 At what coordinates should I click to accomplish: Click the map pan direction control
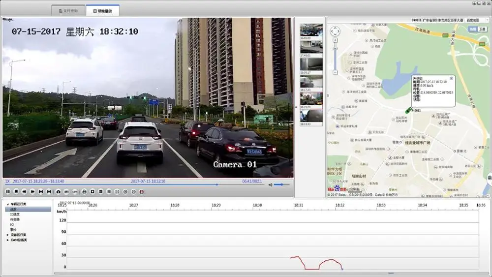[335, 31]
